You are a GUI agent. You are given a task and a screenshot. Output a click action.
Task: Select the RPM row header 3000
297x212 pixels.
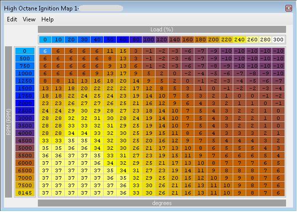pyautogui.click(x=25, y=118)
